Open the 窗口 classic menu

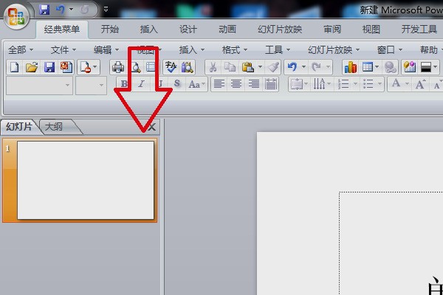pyautogui.click(x=389, y=50)
